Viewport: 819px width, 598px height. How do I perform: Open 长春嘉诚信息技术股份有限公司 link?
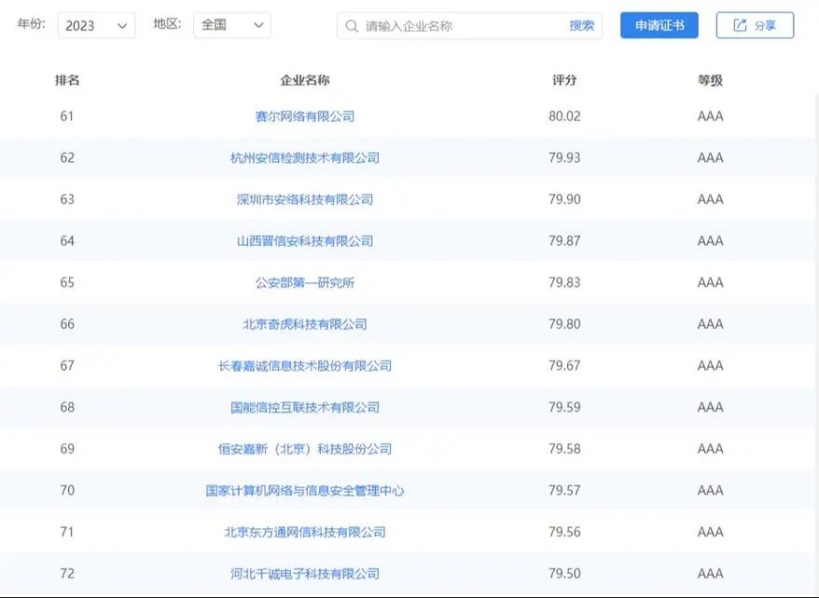304,366
